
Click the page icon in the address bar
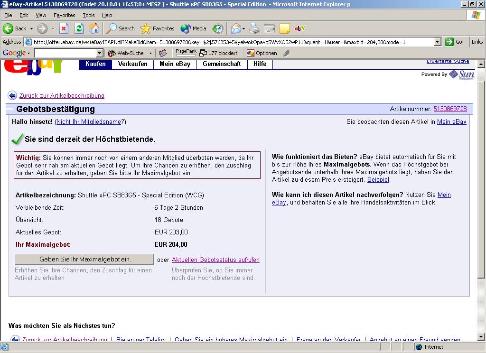click(x=28, y=42)
